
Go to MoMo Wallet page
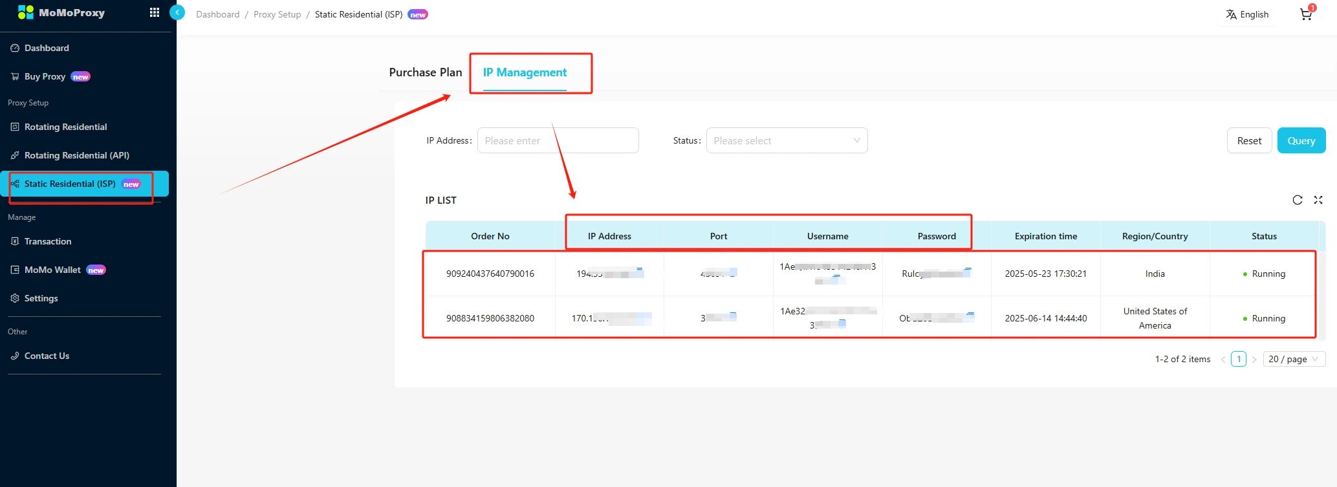(x=52, y=270)
